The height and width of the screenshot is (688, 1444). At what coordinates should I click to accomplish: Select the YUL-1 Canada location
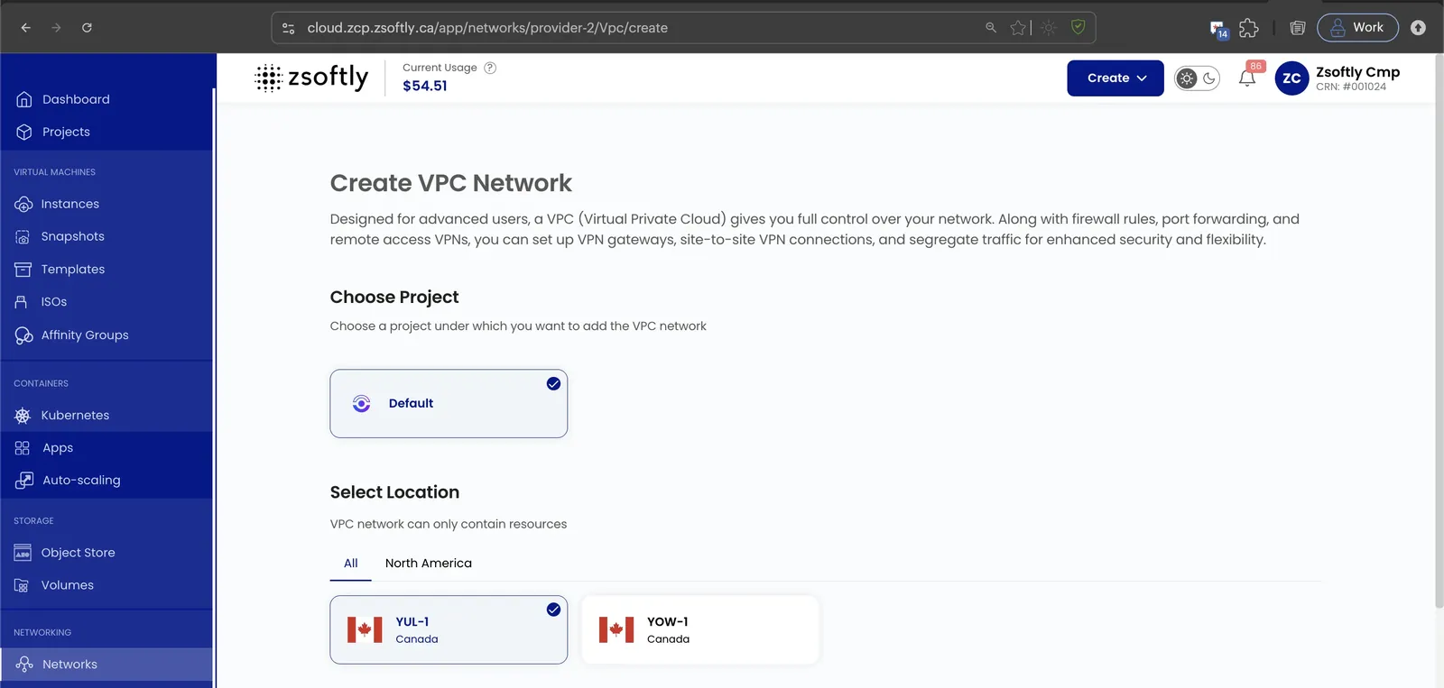[449, 629]
